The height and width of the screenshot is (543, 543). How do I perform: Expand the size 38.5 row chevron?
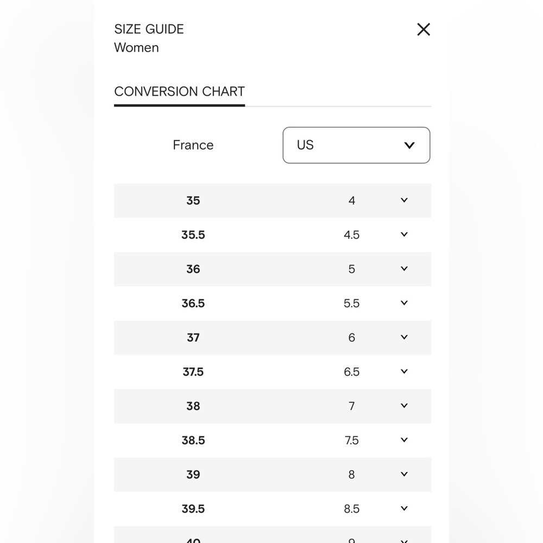(x=404, y=440)
